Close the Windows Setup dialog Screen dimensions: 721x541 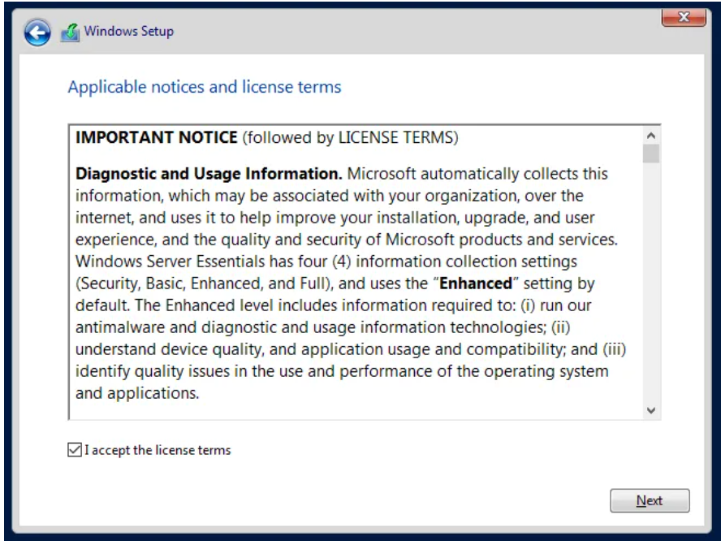[684, 18]
